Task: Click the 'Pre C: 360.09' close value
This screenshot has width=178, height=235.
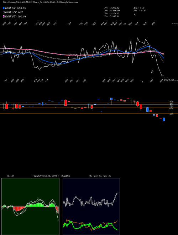Action: [112, 16]
